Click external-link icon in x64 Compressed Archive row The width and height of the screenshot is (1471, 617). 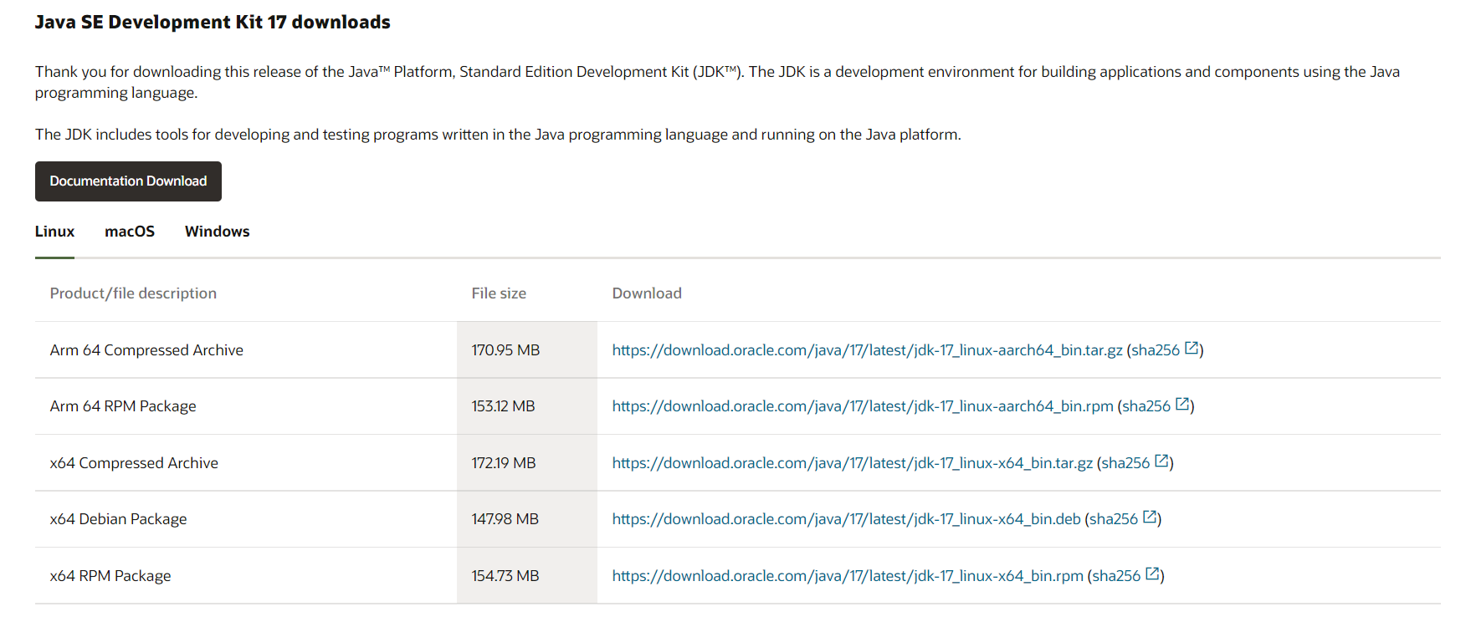pos(1161,461)
